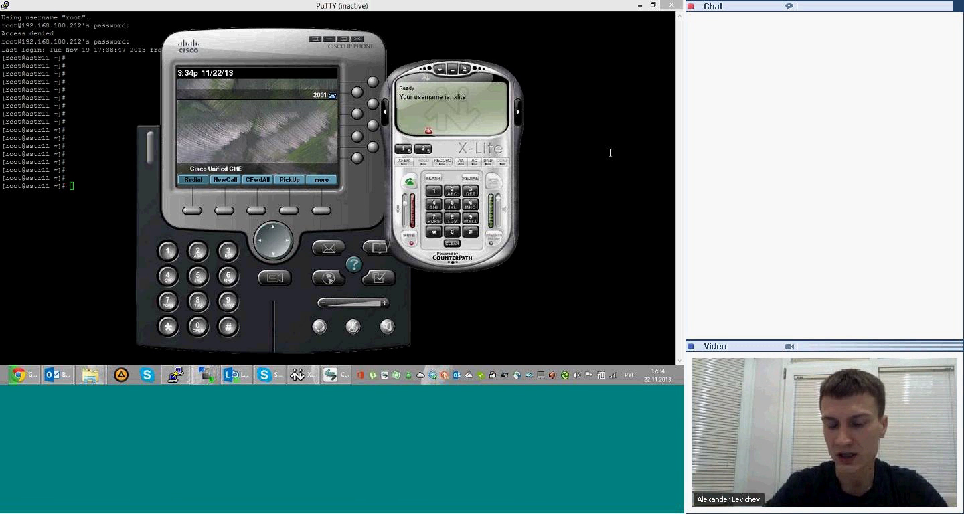Click the hang-up button in X-Lite
This screenshot has height=514, width=964.
493,181
